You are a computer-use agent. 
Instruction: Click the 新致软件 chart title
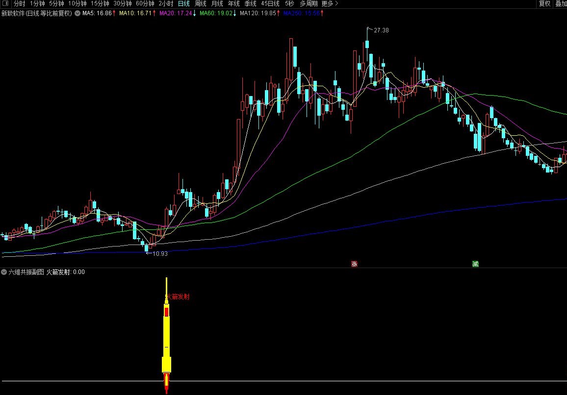[36, 13]
